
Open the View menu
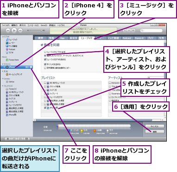point(22,25)
